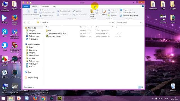Open the Explorer help icon
The image size is (180, 101).
[x=143, y=6]
